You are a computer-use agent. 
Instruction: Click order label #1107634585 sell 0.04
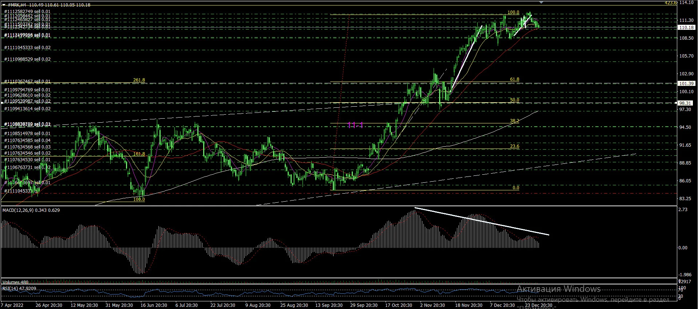27,140
